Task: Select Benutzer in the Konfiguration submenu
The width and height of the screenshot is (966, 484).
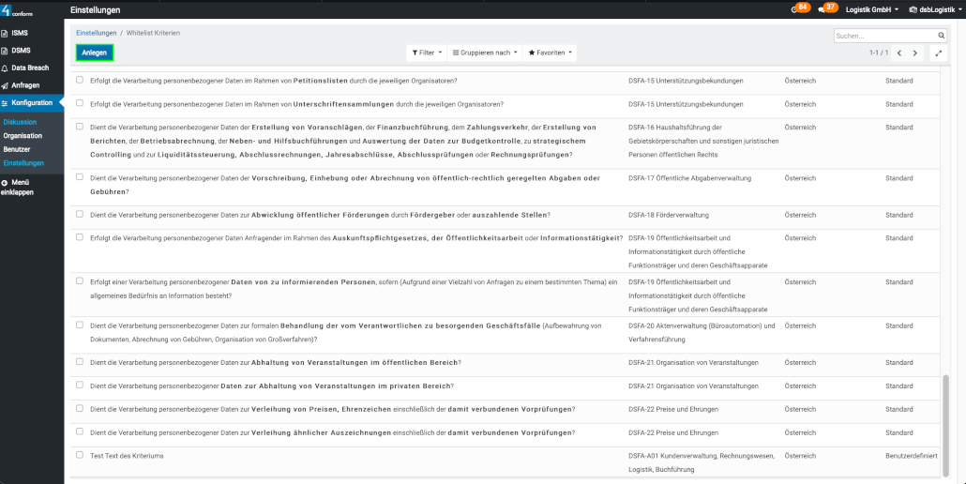Action: tap(17, 149)
